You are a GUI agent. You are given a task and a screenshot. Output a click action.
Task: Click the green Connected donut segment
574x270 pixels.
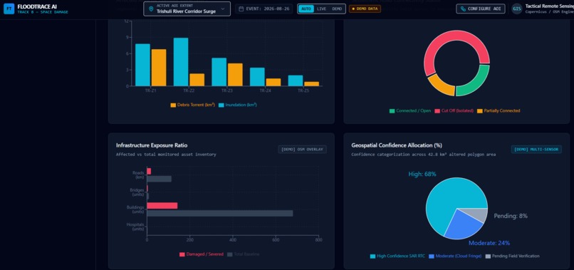477,83
